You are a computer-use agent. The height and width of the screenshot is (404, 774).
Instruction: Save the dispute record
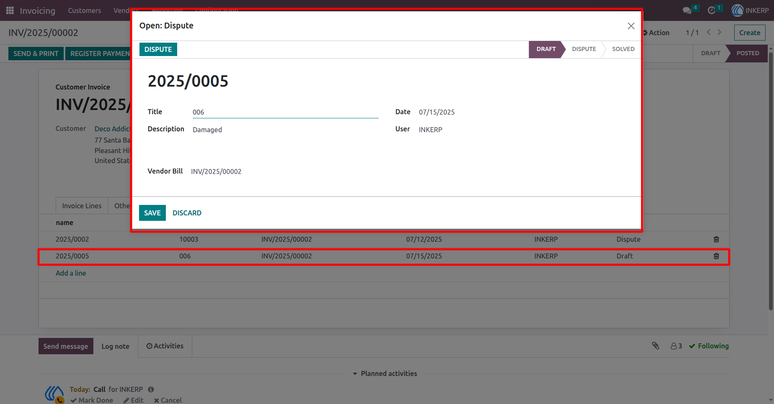[152, 213]
